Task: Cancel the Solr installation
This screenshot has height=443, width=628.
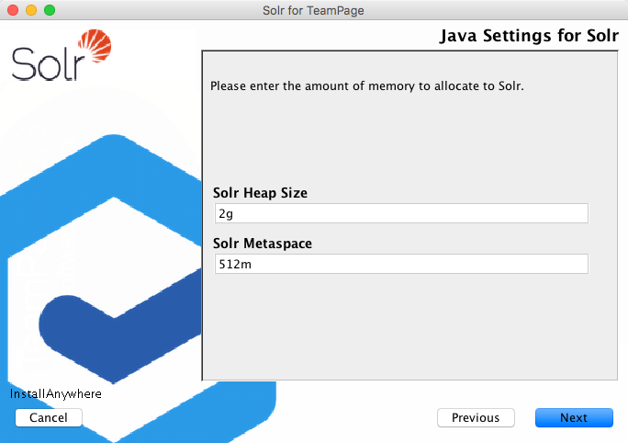Action: [49, 417]
